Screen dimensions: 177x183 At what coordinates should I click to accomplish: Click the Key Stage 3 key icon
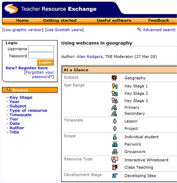pos(114,101)
